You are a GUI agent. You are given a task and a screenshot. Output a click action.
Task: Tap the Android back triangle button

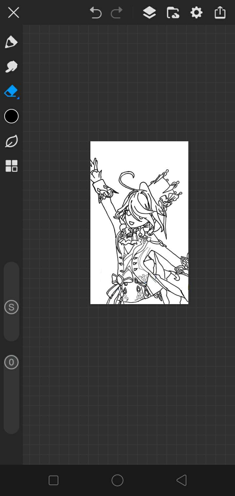pyautogui.click(x=181, y=480)
